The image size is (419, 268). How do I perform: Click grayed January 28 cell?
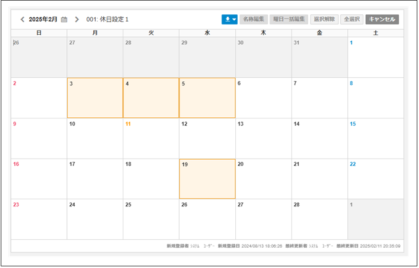pos(151,57)
